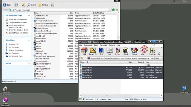Expand the WinRAR toolbar overflow chevron
Viewport: 191px width, 107px height.
point(162,48)
